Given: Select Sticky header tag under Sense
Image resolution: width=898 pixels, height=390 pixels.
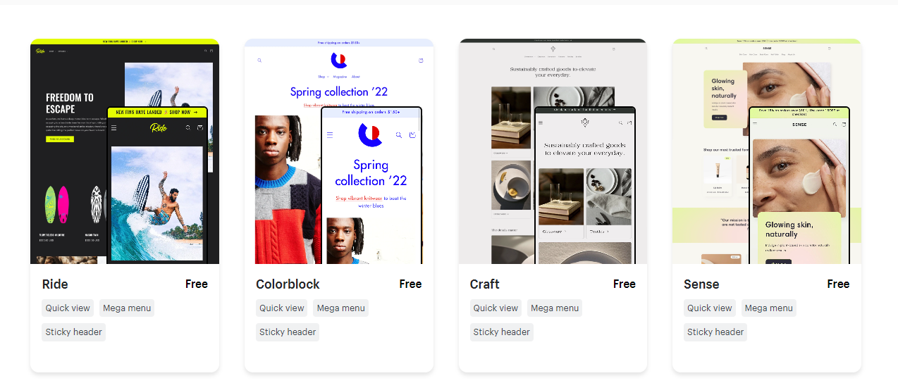Looking at the screenshot, I should 715,332.
